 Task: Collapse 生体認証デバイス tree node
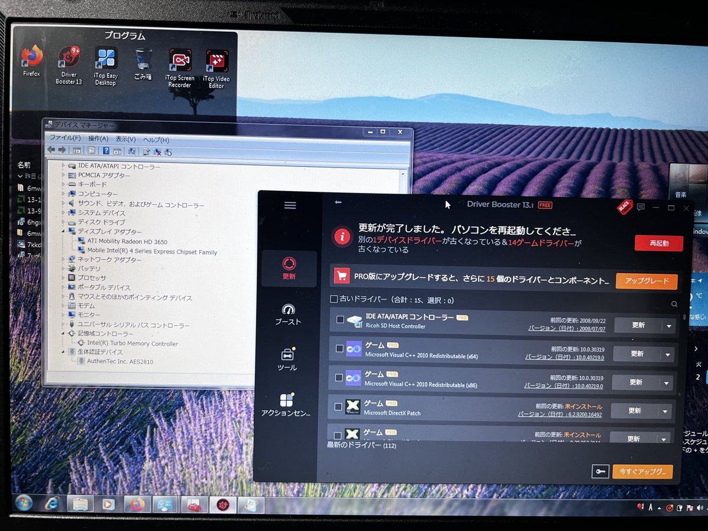64,352
